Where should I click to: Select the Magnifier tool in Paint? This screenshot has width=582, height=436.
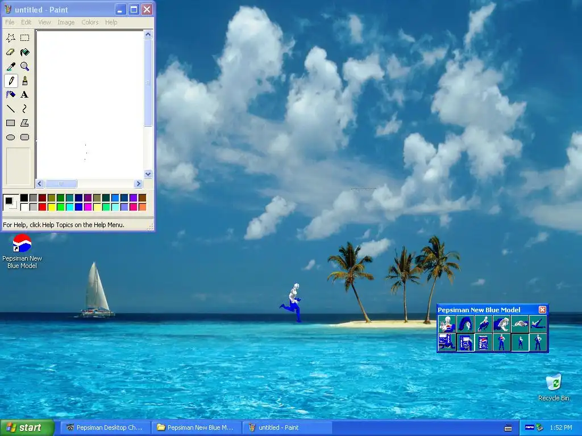[x=24, y=66]
